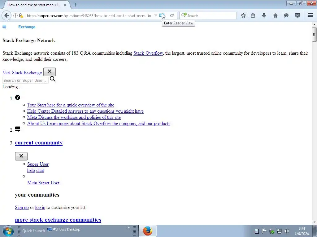Screen dimensions: 317x237
Task: Close the 'How to add exe' tab
Action: coord(65,5)
